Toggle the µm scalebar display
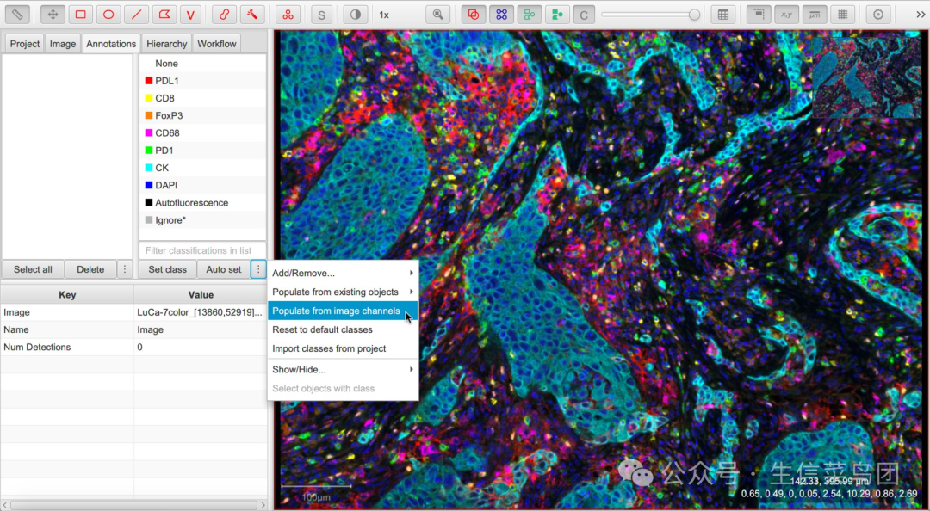The width and height of the screenshot is (930, 511). [815, 15]
